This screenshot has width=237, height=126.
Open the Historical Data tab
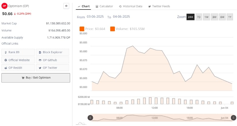coord(131,6)
